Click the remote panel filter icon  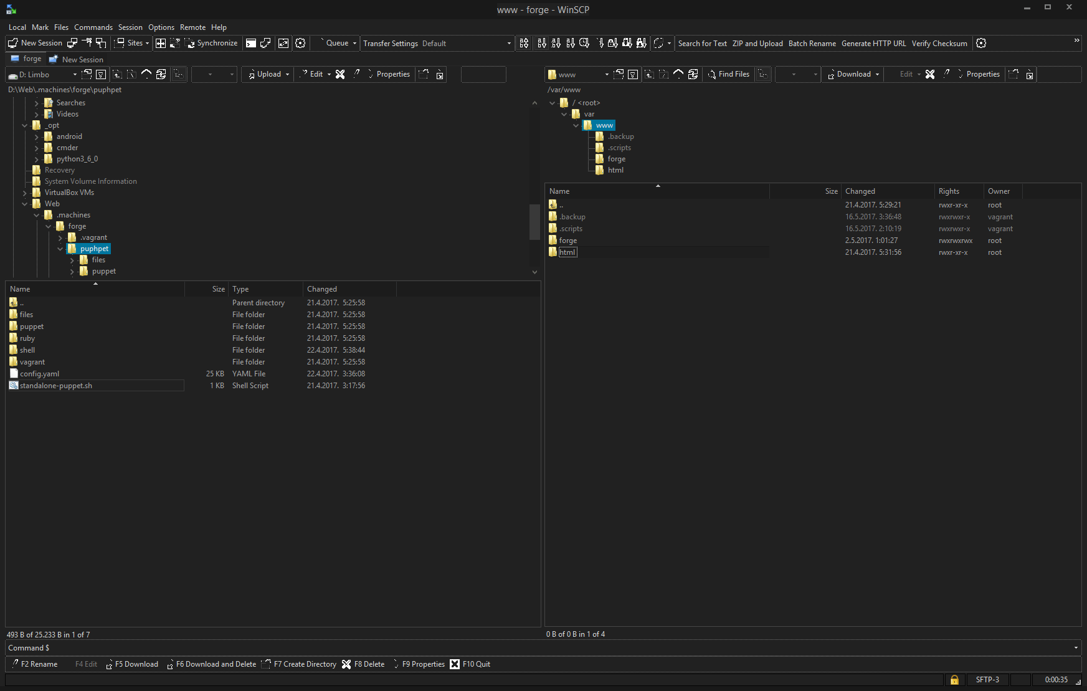(x=633, y=74)
